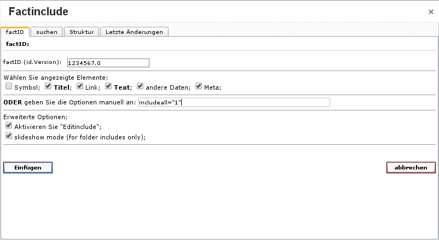Uncheck Aktivieren Sie "Editinclude" checkbox
The image size is (439, 240).
pyautogui.click(x=8, y=125)
